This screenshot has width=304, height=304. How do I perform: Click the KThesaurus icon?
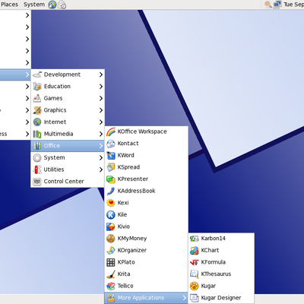tap(195, 274)
